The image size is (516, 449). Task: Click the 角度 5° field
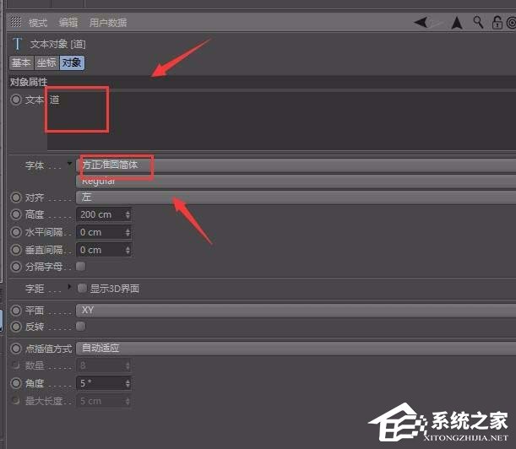[100, 383]
